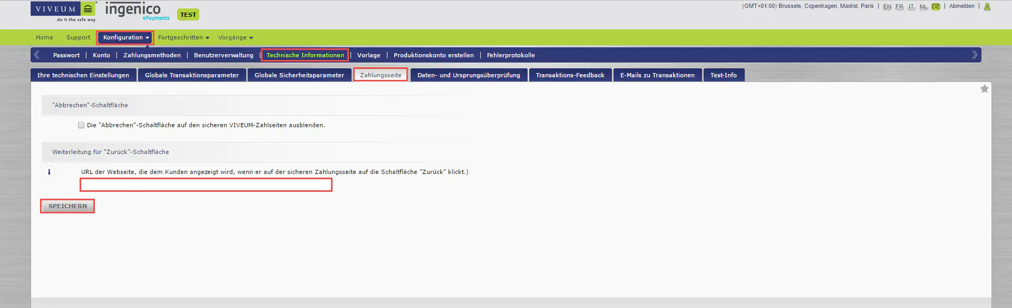Open the Transaktions-Feedback tab

coord(570,75)
